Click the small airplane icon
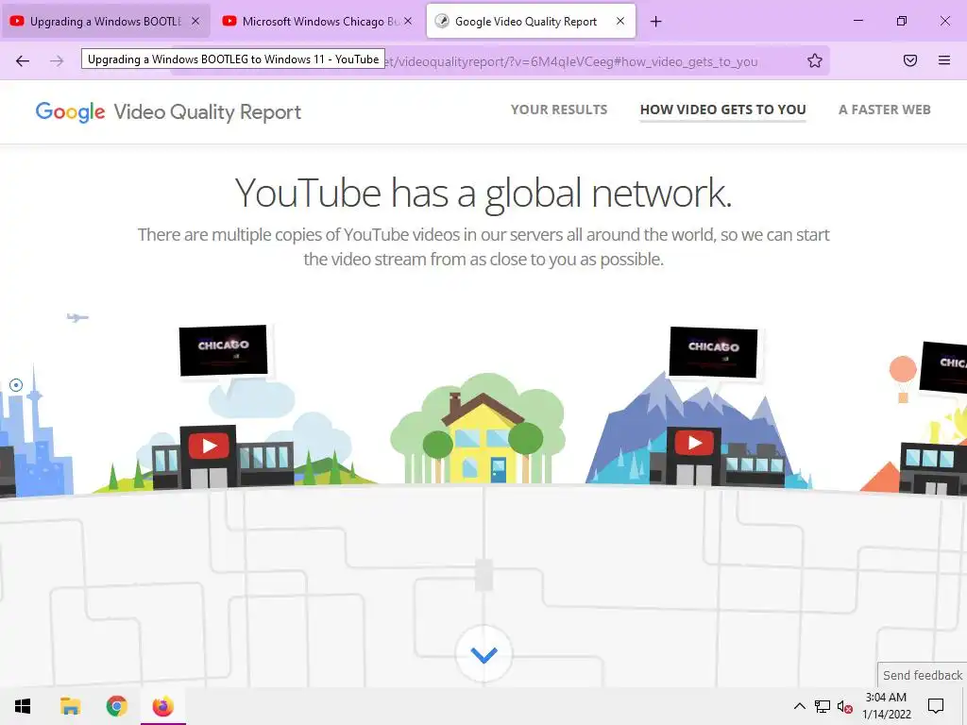This screenshot has height=725, width=967. click(x=77, y=317)
